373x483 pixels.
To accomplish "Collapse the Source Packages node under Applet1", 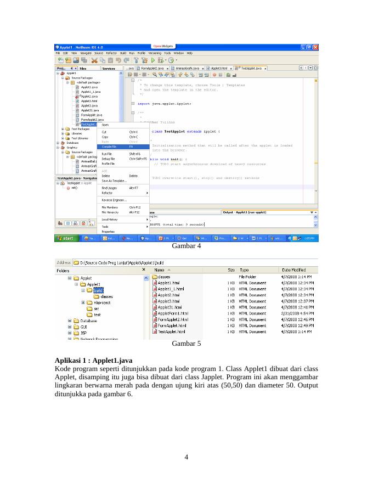I will click(63, 78).
